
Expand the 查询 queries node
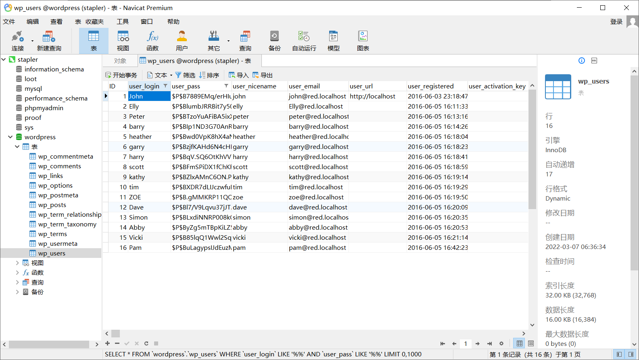point(17,282)
